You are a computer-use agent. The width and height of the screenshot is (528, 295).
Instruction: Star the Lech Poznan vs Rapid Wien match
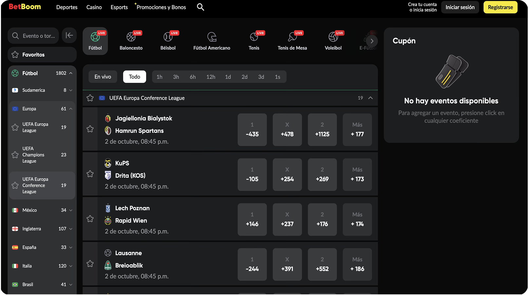pyautogui.click(x=90, y=219)
